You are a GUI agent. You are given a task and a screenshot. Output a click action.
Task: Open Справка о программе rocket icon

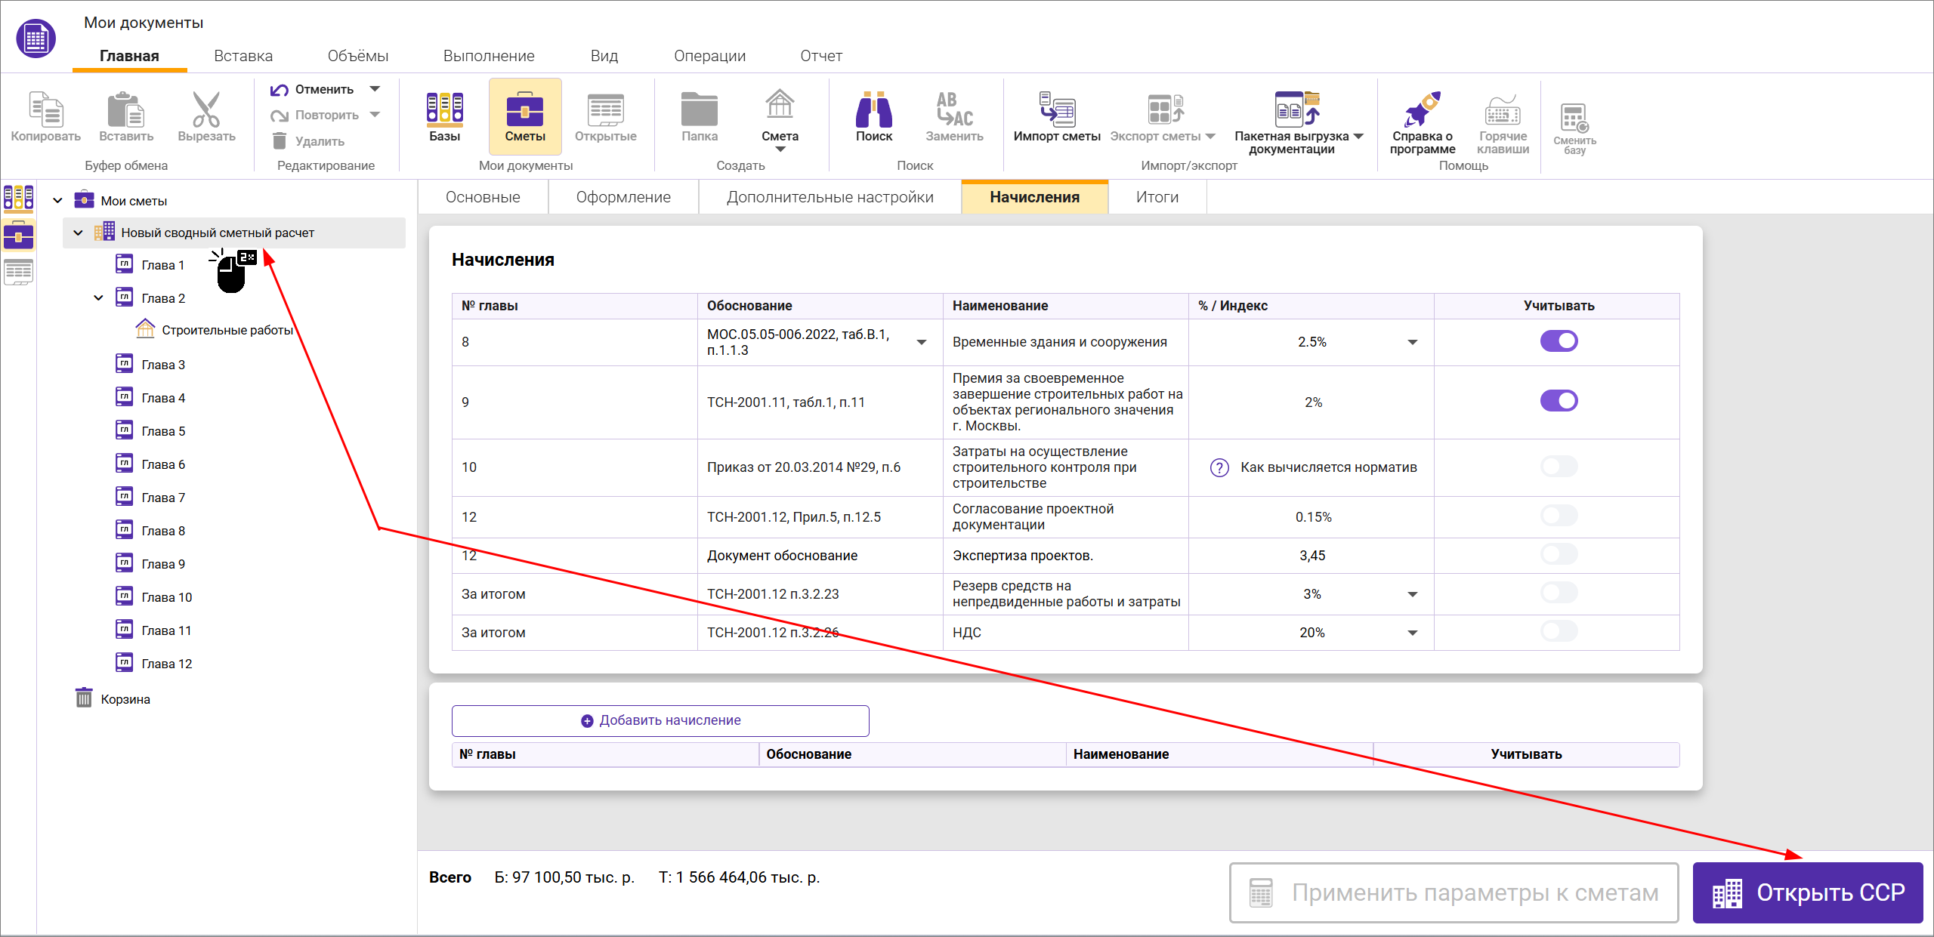[x=1422, y=109]
